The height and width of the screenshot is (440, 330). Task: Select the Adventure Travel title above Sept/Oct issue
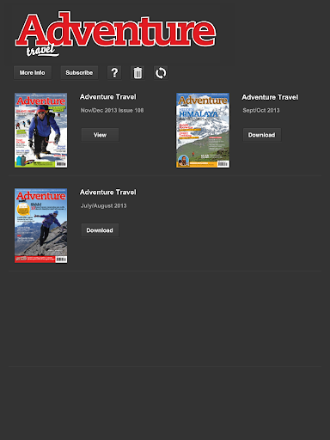(270, 97)
